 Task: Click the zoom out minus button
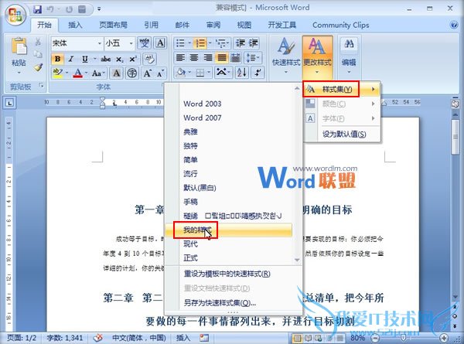(x=375, y=338)
